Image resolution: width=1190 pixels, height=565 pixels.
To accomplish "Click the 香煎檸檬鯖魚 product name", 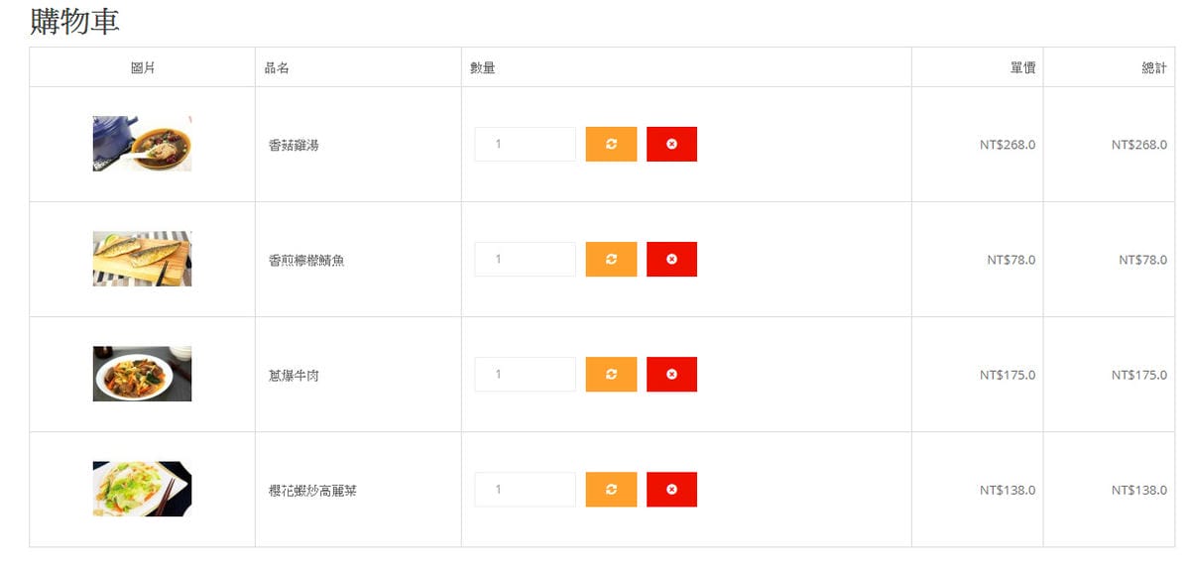I will click(x=306, y=261).
